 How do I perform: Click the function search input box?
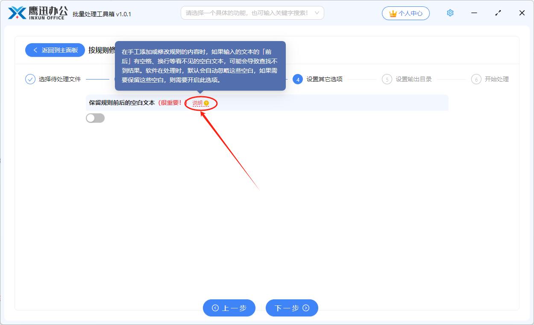click(247, 13)
